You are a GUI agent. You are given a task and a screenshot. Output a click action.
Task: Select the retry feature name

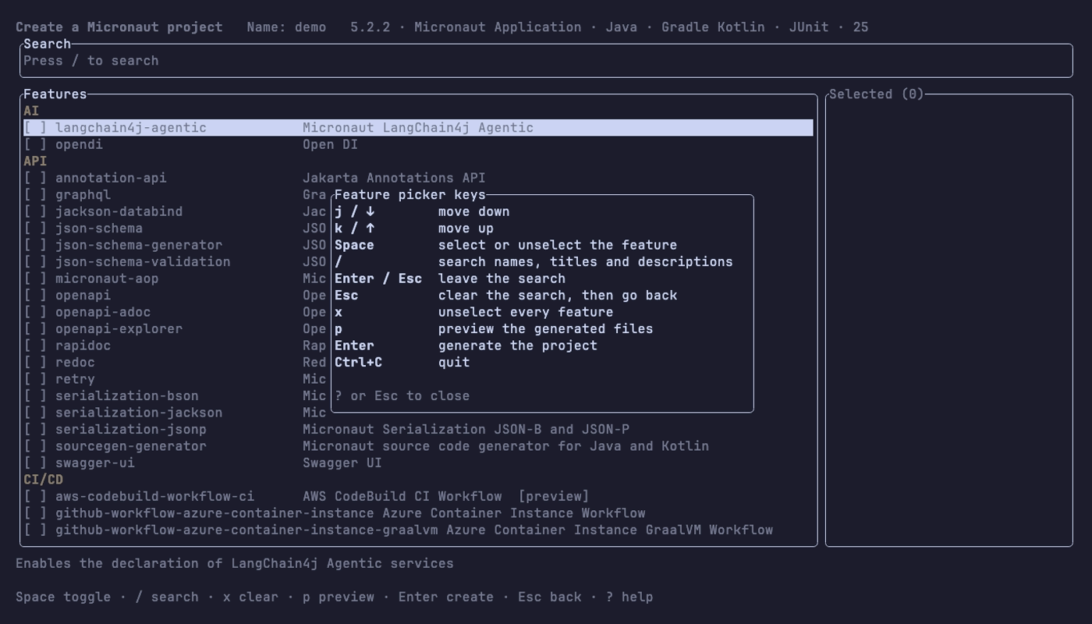pyautogui.click(x=75, y=379)
